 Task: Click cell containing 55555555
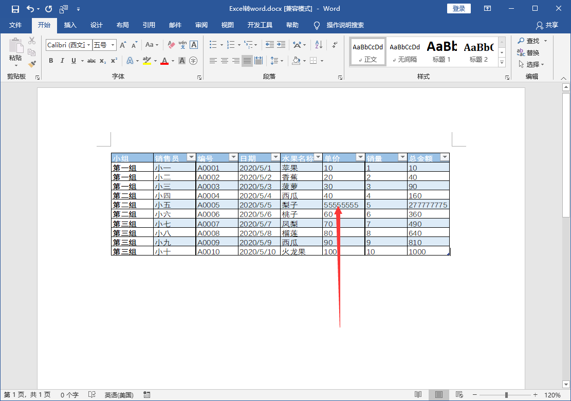[x=343, y=205]
